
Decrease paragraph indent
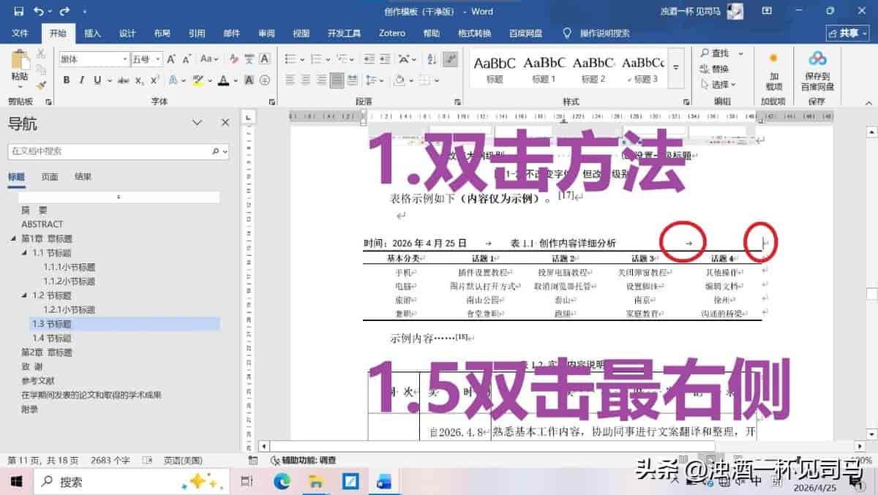pyautogui.click(x=368, y=59)
